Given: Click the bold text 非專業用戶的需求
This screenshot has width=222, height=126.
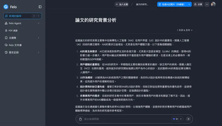Looking at the screenshot, I should [x=90, y=96].
